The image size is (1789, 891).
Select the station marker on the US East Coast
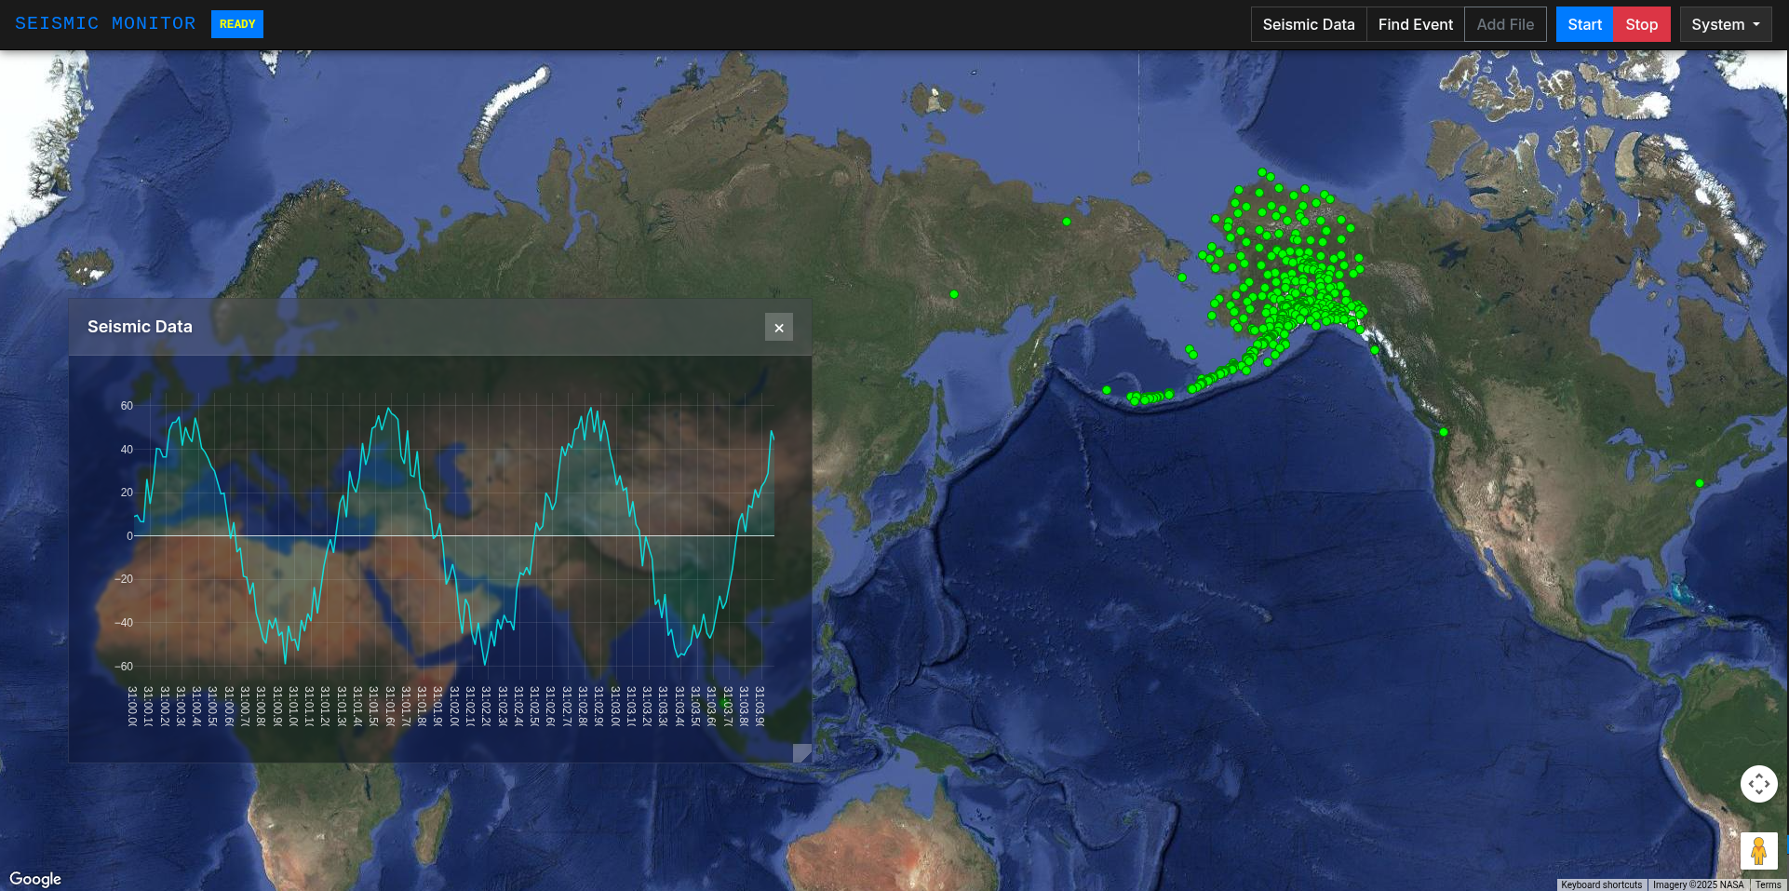tap(1700, 483)
